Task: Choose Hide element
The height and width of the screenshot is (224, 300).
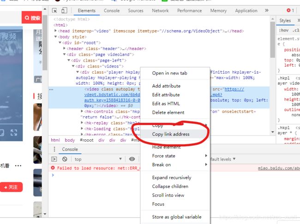Action: click(x=166, y=147)
